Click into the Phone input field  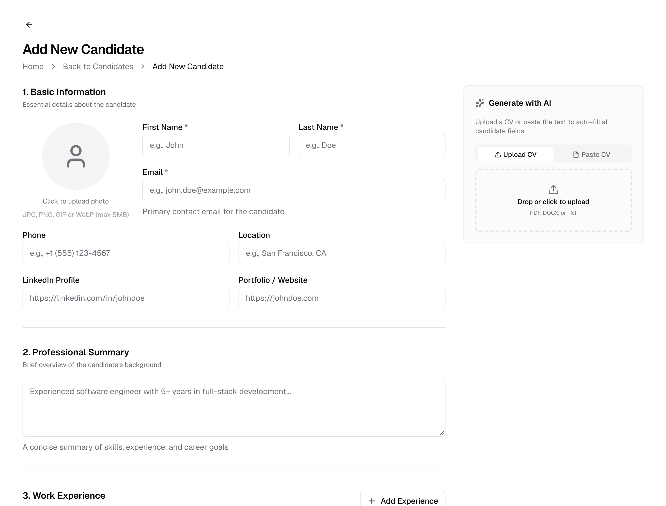(x=126, y=253)
